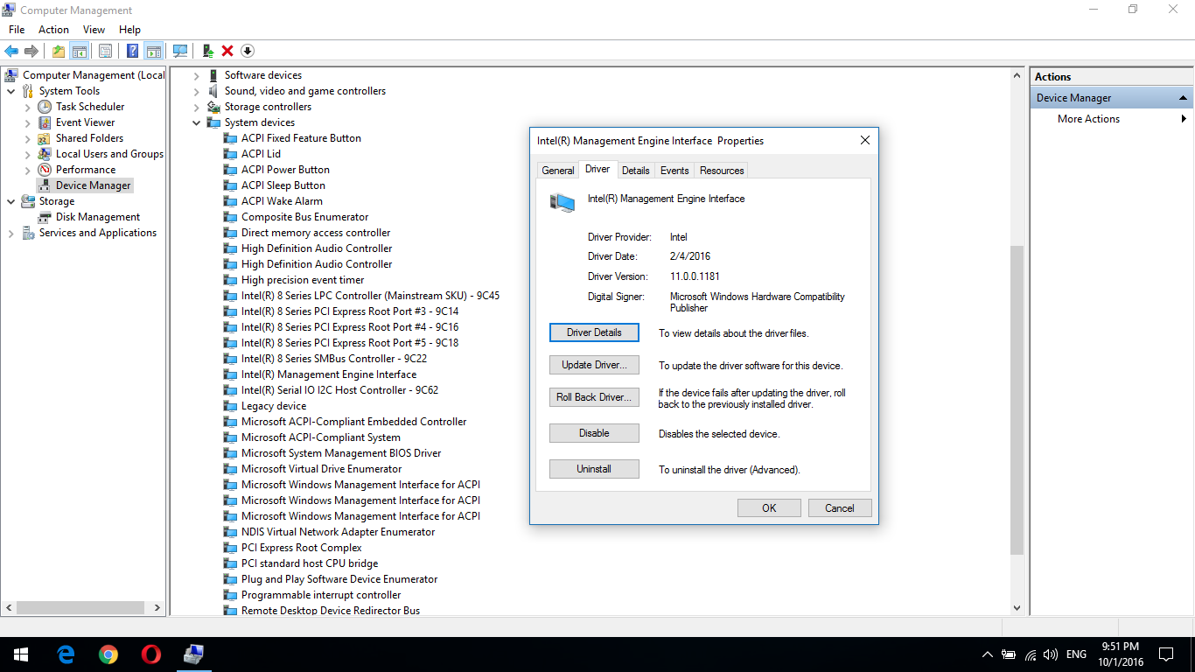Launch Google Chrome from the taskbar
Screen dimensions: 1195x672
point(108,654)
